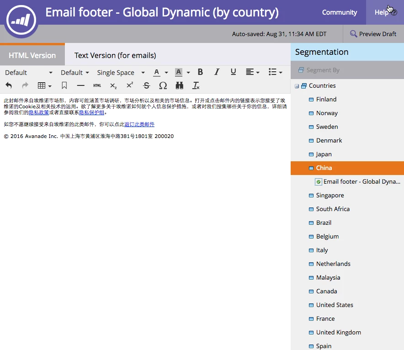Click the Preview Draft button
Viewport: 404px width, 350px height.
coord(373,34)
